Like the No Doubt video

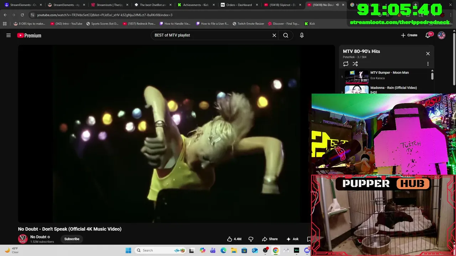pos(234,239)
